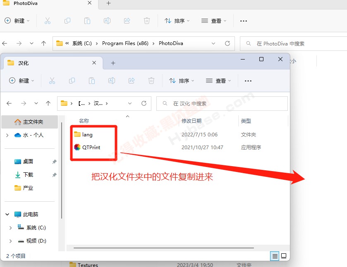This screenshot has height=267, width=347.
Task: Click horizontal scrollbar in 汉化 file list
Action: coord(164,248)
